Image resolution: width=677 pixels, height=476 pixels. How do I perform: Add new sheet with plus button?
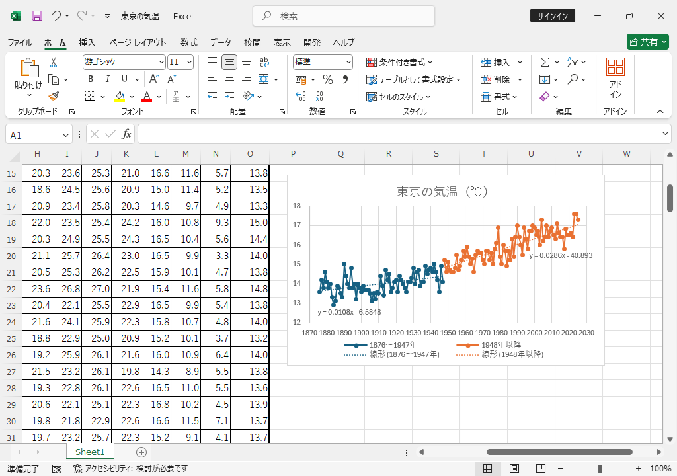pos(141,452)
